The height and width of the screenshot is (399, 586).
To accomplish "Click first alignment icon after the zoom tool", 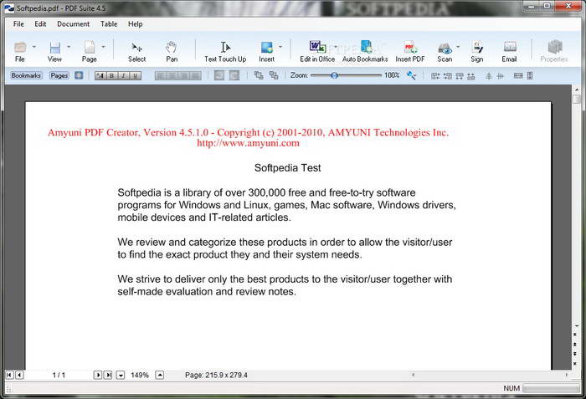I will [435, 76].
